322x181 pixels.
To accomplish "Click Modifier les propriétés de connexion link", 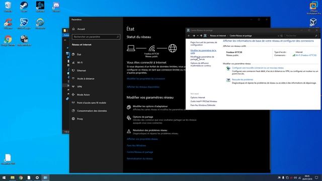I will (x=146, y=78).
